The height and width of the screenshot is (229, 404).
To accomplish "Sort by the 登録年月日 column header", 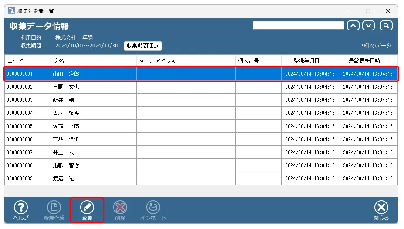I will pos(310,61).
